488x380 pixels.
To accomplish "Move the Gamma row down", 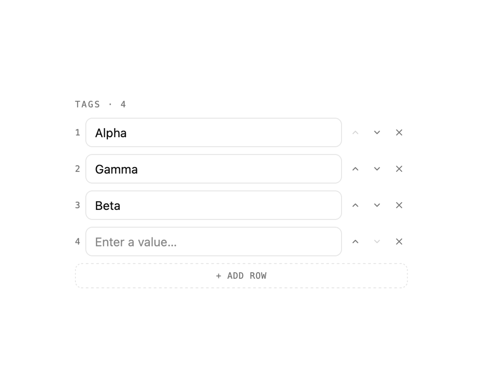I will pos(377,169).
